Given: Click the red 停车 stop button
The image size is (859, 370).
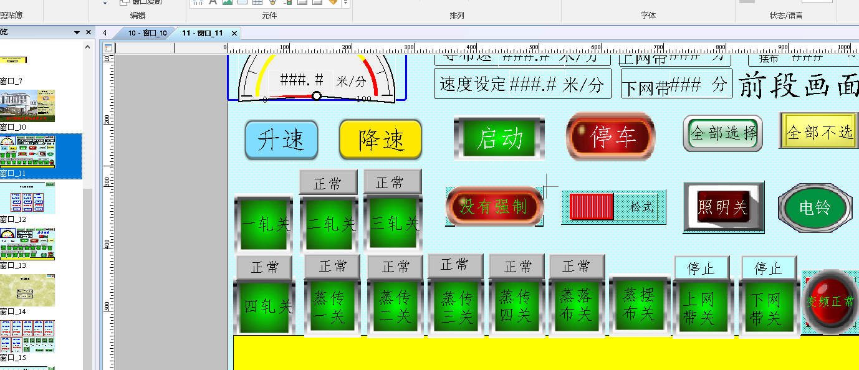Looking at the screenshot, I should point(610,137).
